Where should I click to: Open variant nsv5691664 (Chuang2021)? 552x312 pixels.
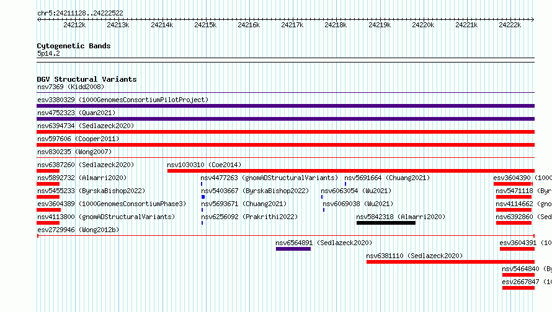coord(387,178)
